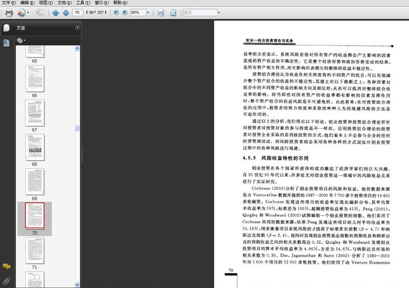Open the comments panel icon
The height and width of the screenshot is (288, 409).
[6, 266]
